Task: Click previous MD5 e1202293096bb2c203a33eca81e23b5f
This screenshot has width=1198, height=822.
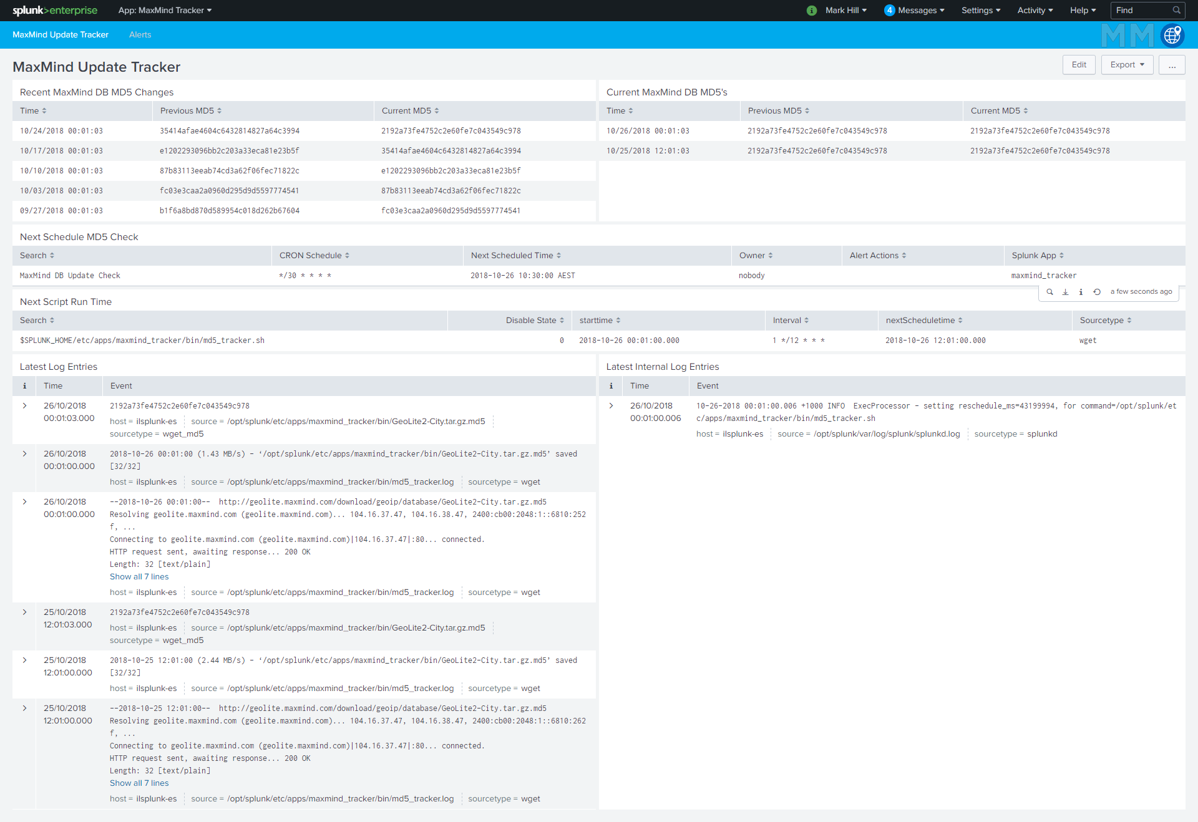Action: pos(230,151)
